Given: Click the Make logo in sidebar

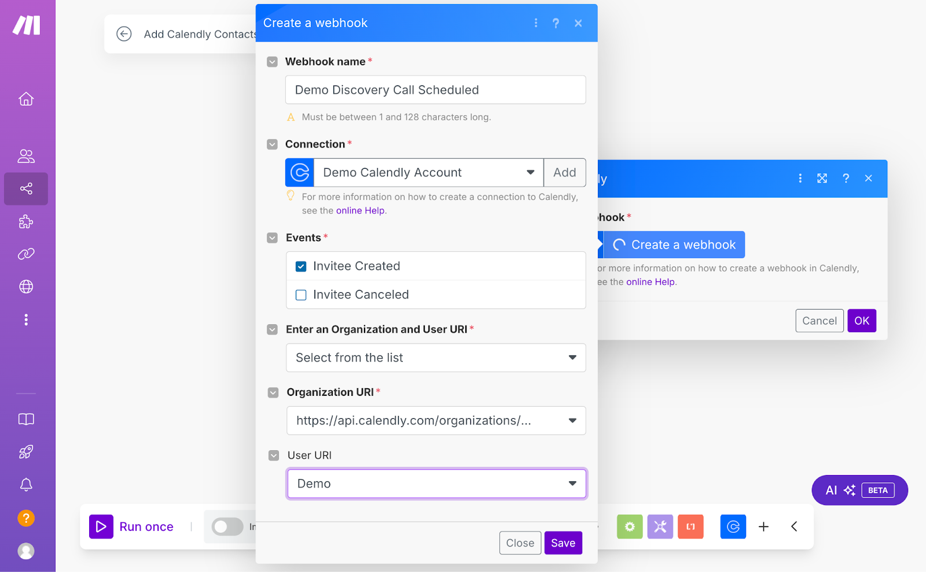Looking at the screenshot, I should tap(27, 25).
